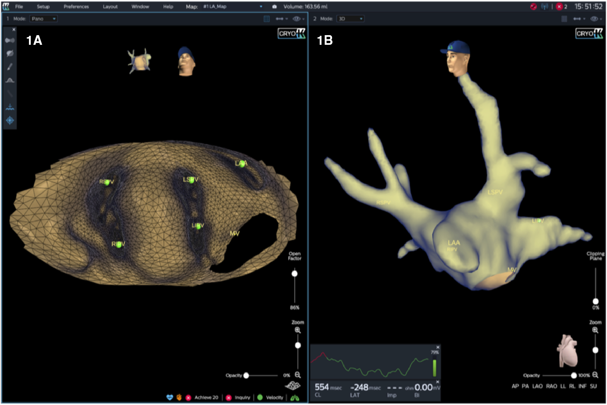Image resolution: width=607 pixels, height=405 pixels.
Task: Click the grid layout icon in panel 1 header
Action: click(266, 19)
